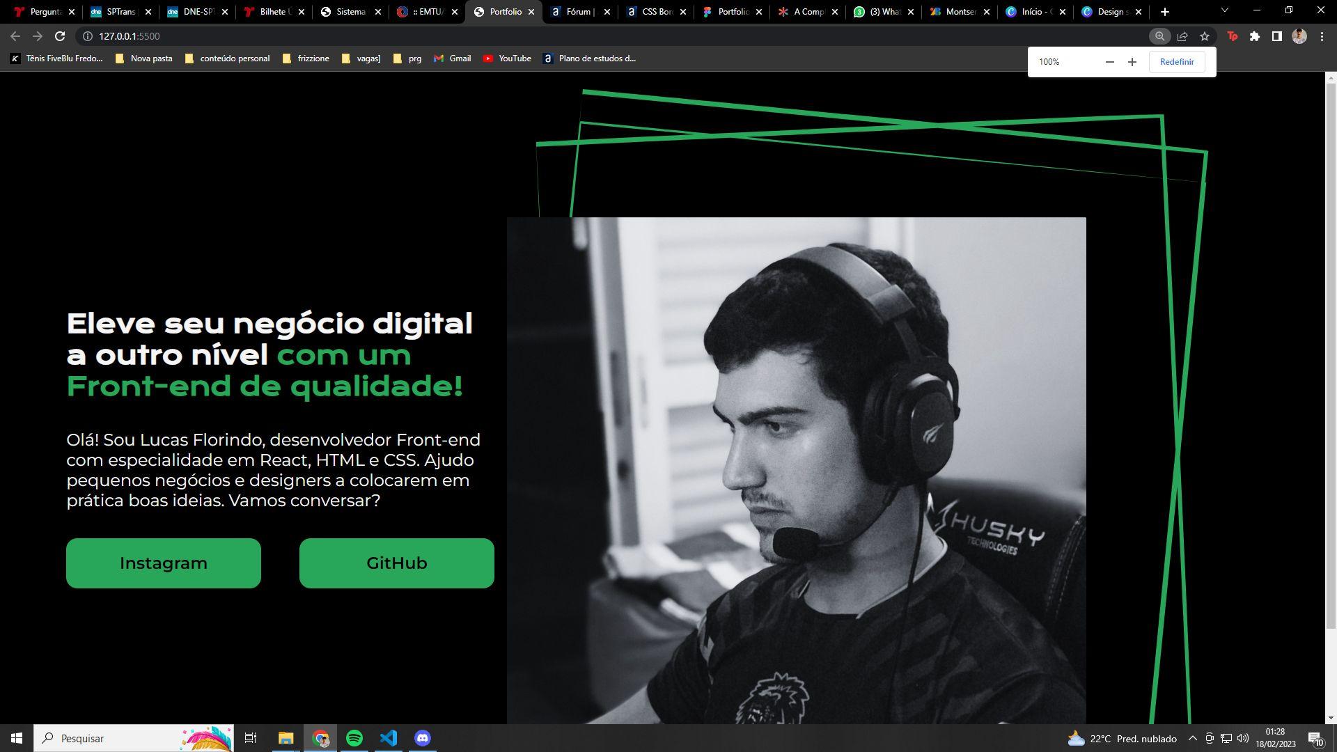Click Redefinir to reset zoom
This screenshot has height=752, width=1337.
tap(1177, 62)
